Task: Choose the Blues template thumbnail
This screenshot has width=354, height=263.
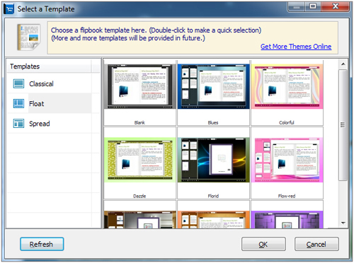Action: [214, 87]
